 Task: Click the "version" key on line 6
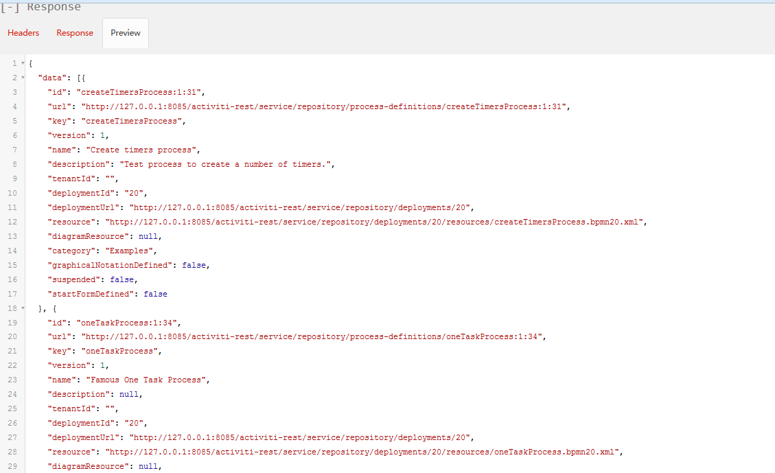click(x=69, y=135)
